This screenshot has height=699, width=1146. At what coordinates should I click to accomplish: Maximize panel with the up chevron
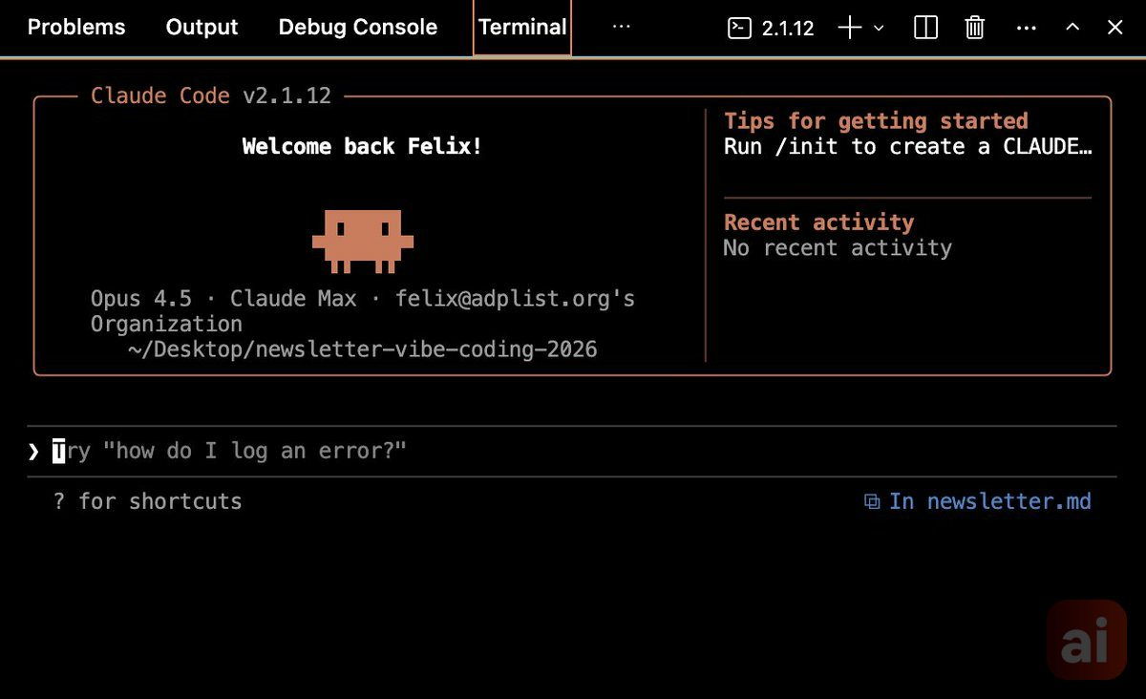click(x=1072, y=28)
